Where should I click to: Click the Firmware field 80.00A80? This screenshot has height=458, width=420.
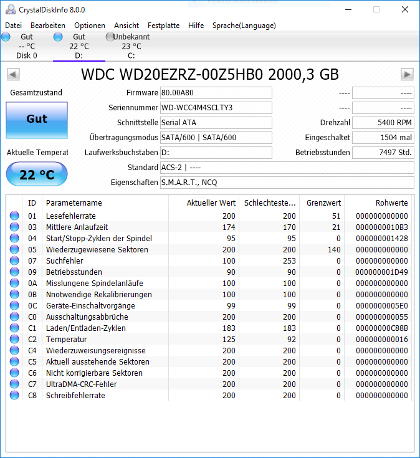coord(216,93)
